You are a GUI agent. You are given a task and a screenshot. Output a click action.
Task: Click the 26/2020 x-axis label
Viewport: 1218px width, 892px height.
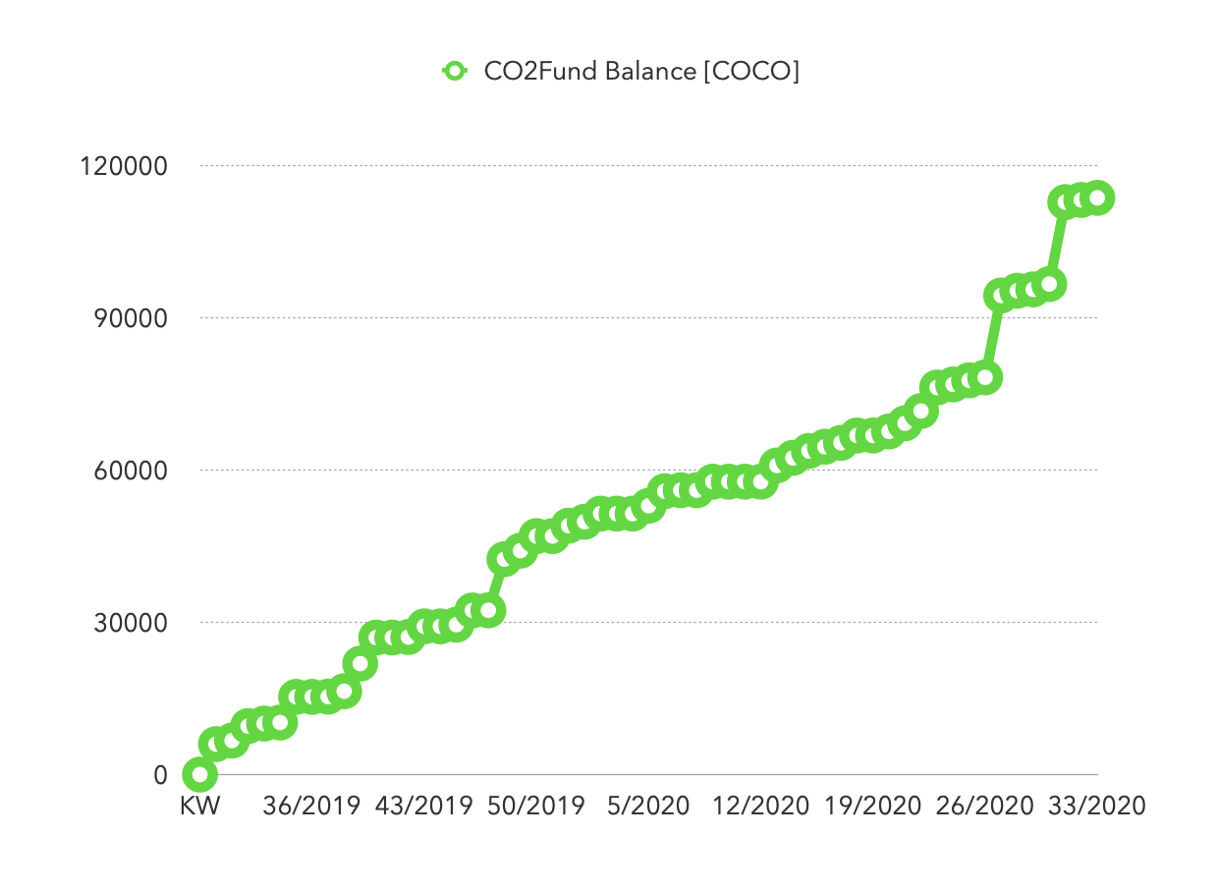(985, 807)
